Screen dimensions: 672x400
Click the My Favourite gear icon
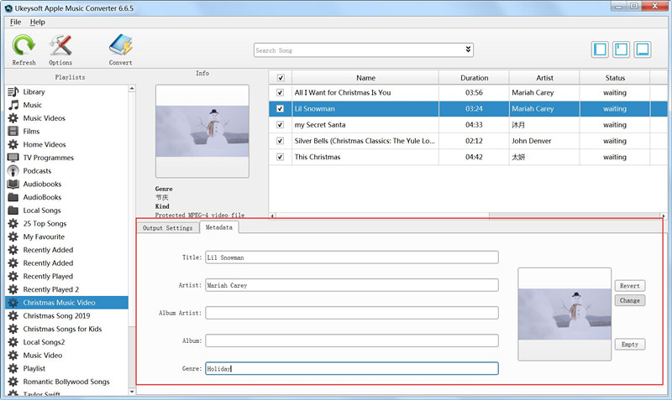[x=13, y=236]
